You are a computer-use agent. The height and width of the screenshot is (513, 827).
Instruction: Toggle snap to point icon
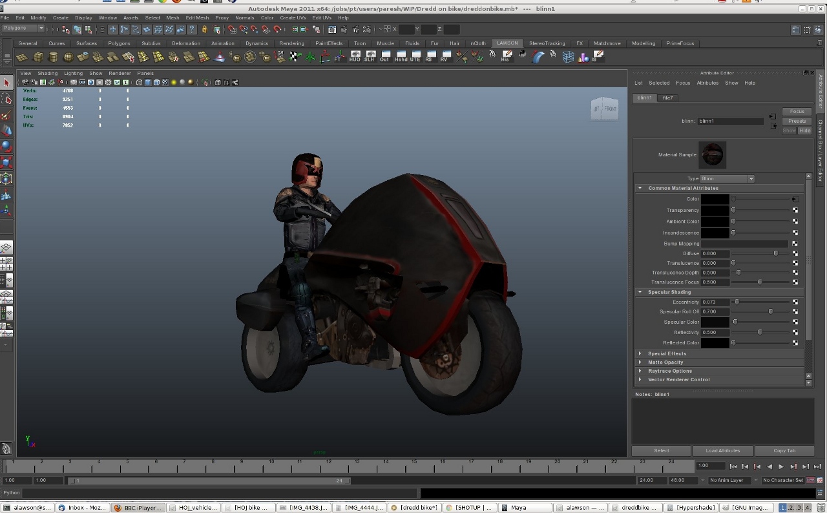pyautogui.click(x=255, y=29)
